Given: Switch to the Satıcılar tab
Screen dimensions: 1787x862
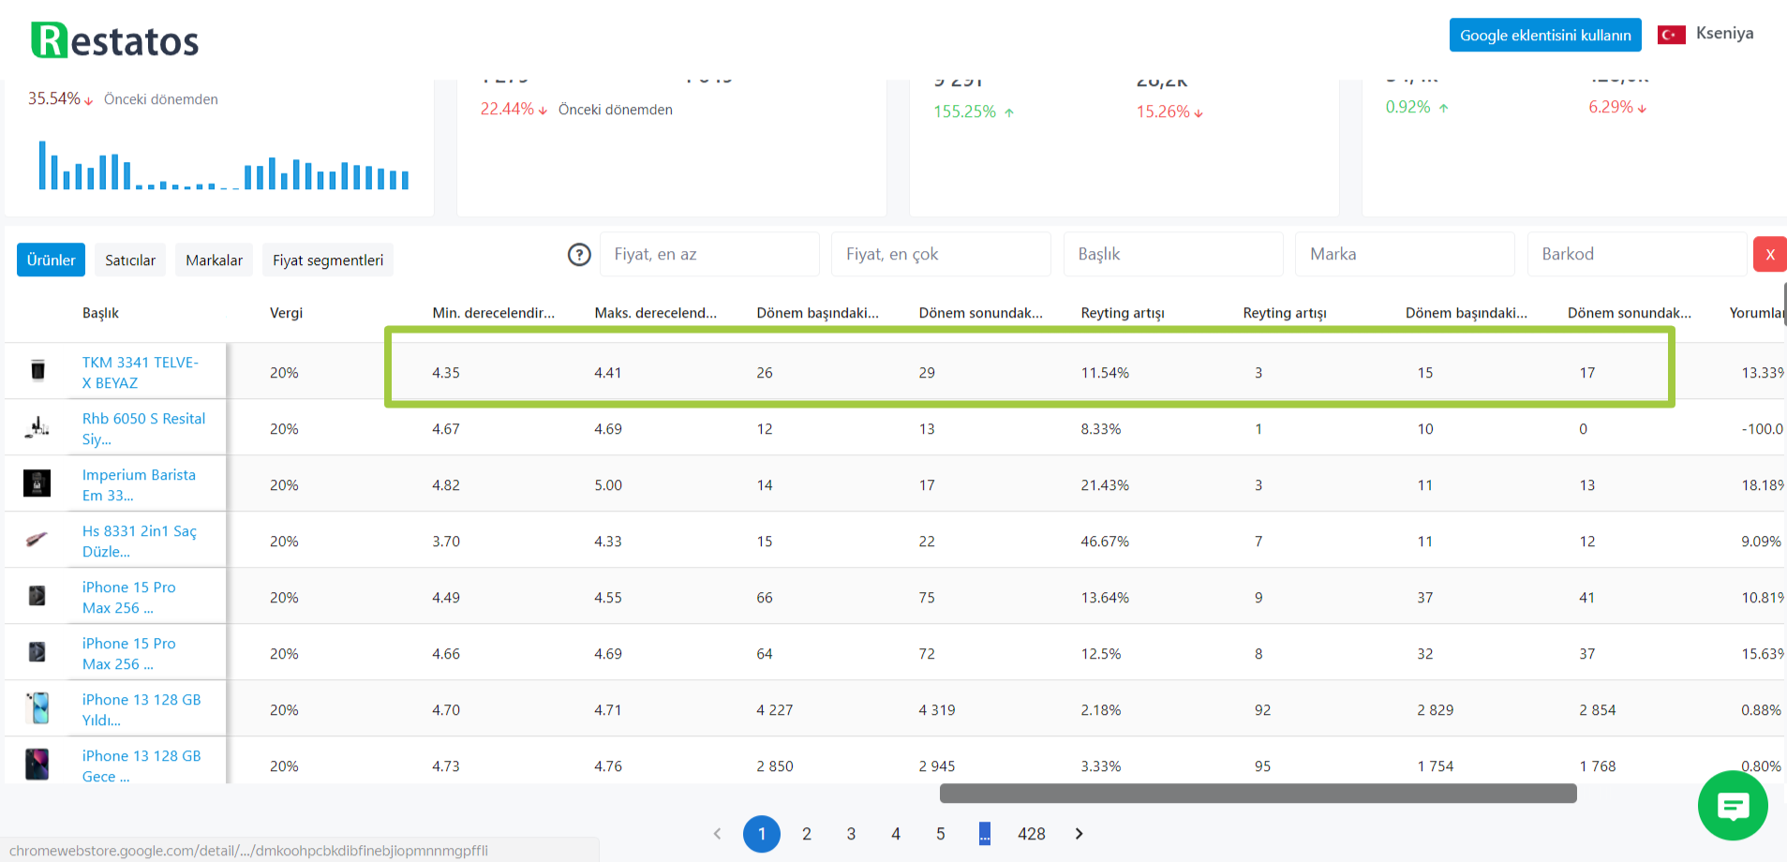Looking at the screenshot, I should [x=130, y=260].
